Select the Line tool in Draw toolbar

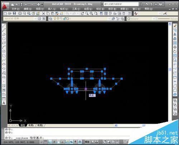[x=4, y=26]
